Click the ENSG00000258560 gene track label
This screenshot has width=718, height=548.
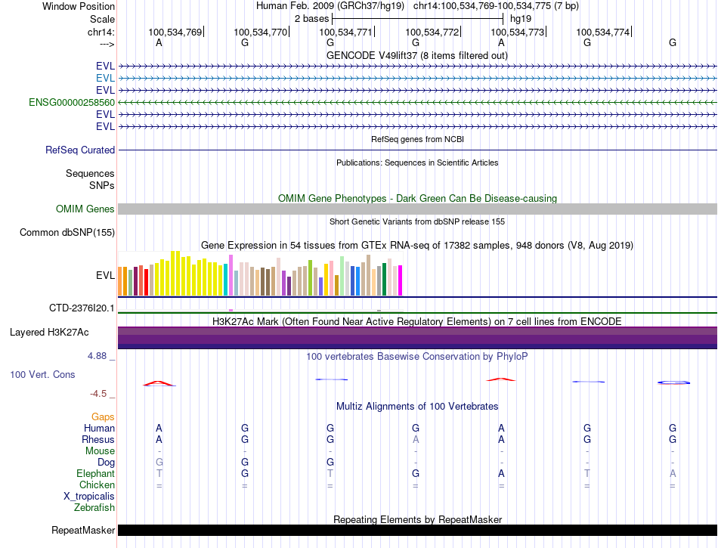pos(72,102)
